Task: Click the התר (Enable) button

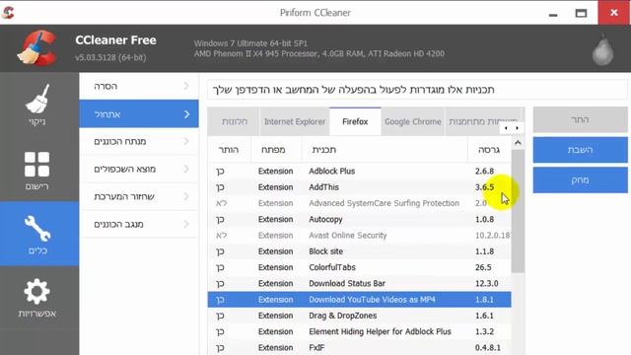Action: (x=580, y=120)
